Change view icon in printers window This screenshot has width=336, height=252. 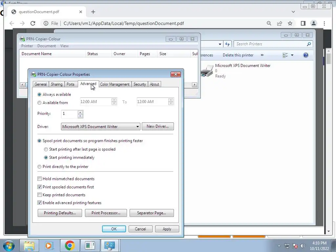point(285,55)
